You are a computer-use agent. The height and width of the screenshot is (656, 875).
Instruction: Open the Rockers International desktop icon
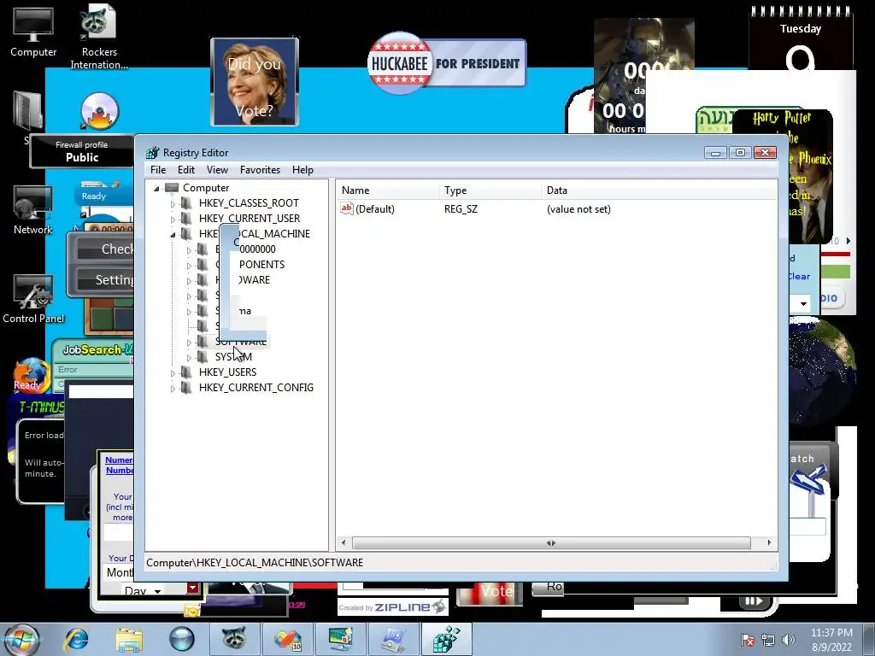point(99,37)
